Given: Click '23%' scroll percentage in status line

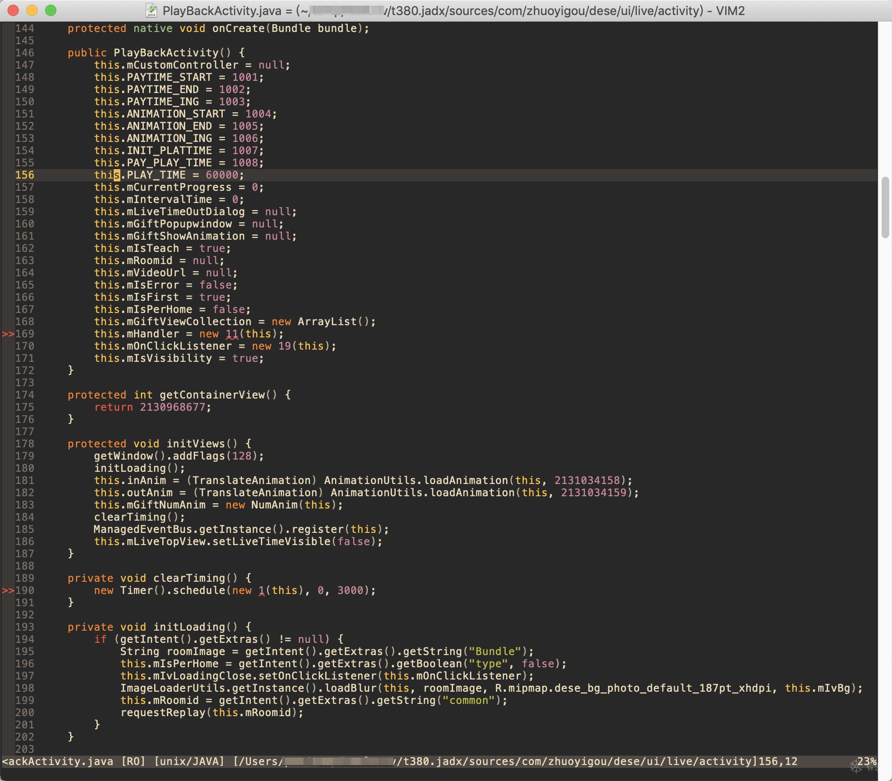Looking at the screenshot, I should click(x=867, y=762).
